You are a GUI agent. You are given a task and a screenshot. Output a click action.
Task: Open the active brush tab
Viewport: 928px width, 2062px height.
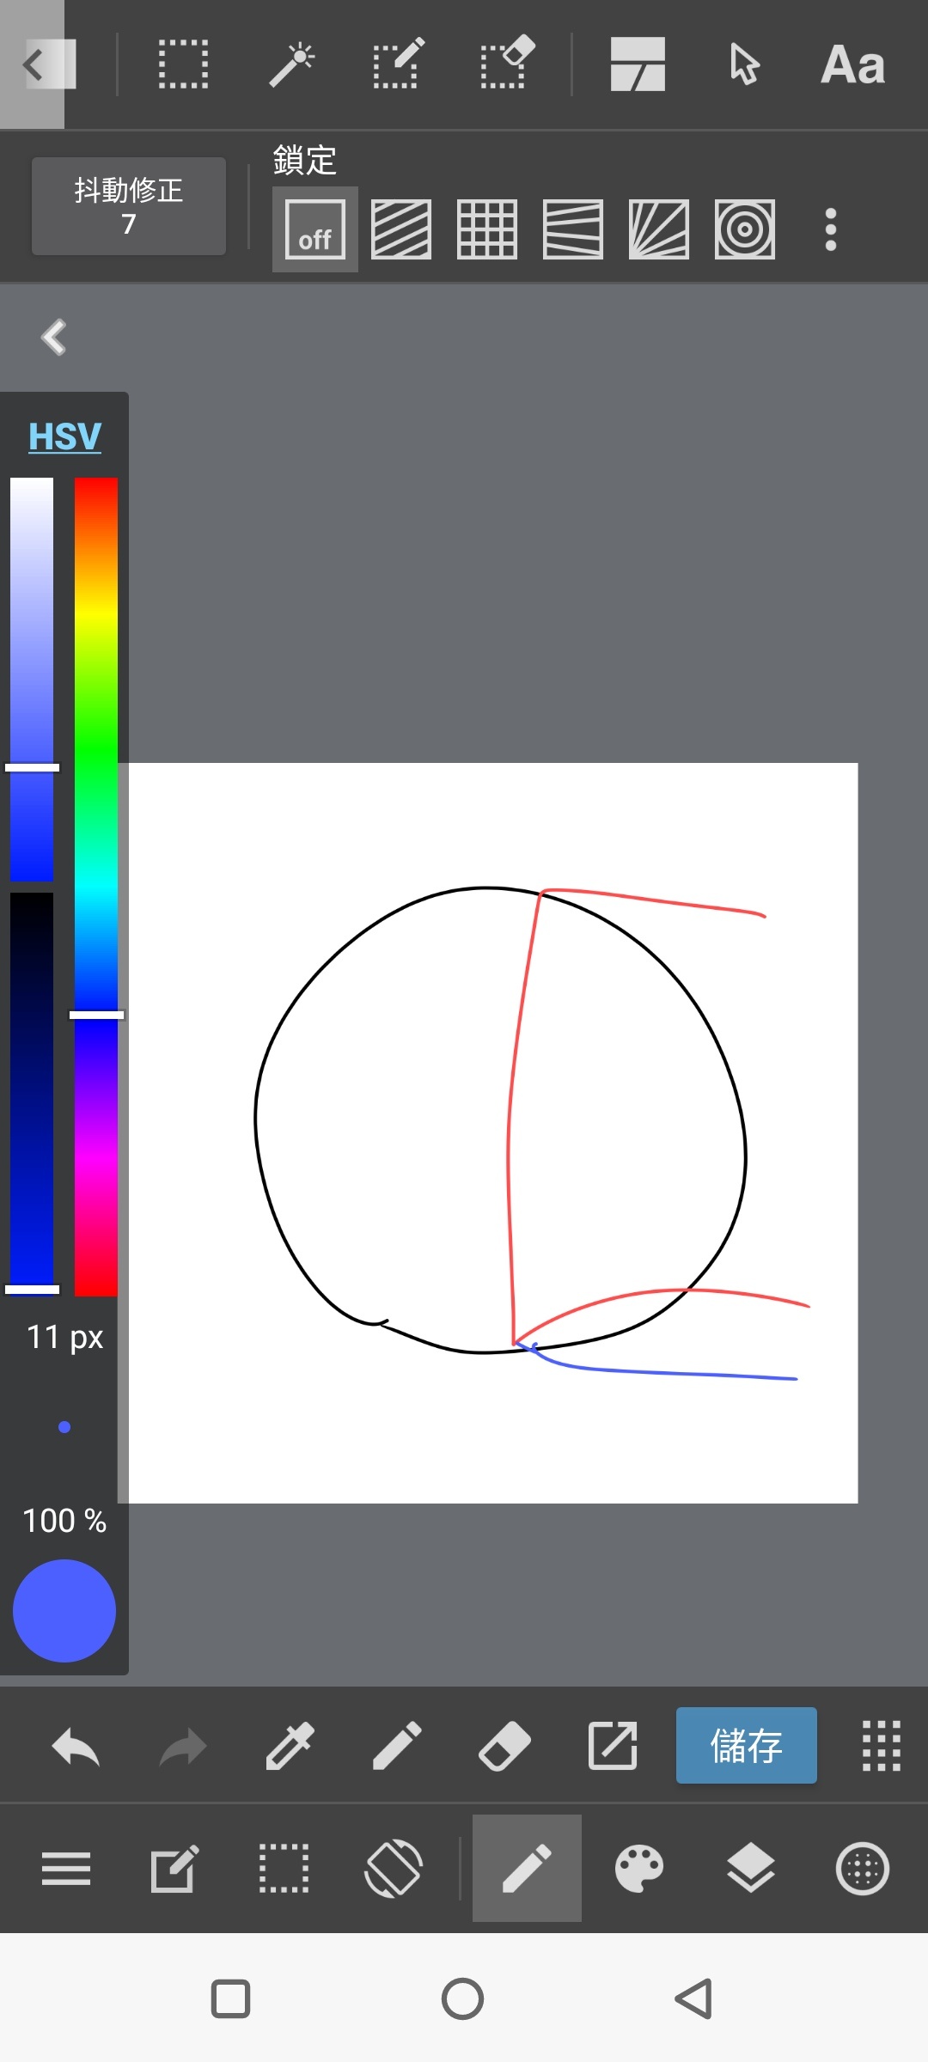tap(527, 1869)
